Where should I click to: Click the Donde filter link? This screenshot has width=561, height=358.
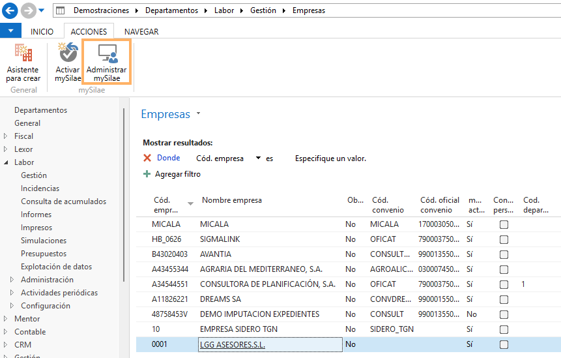[x=169, y=158]
